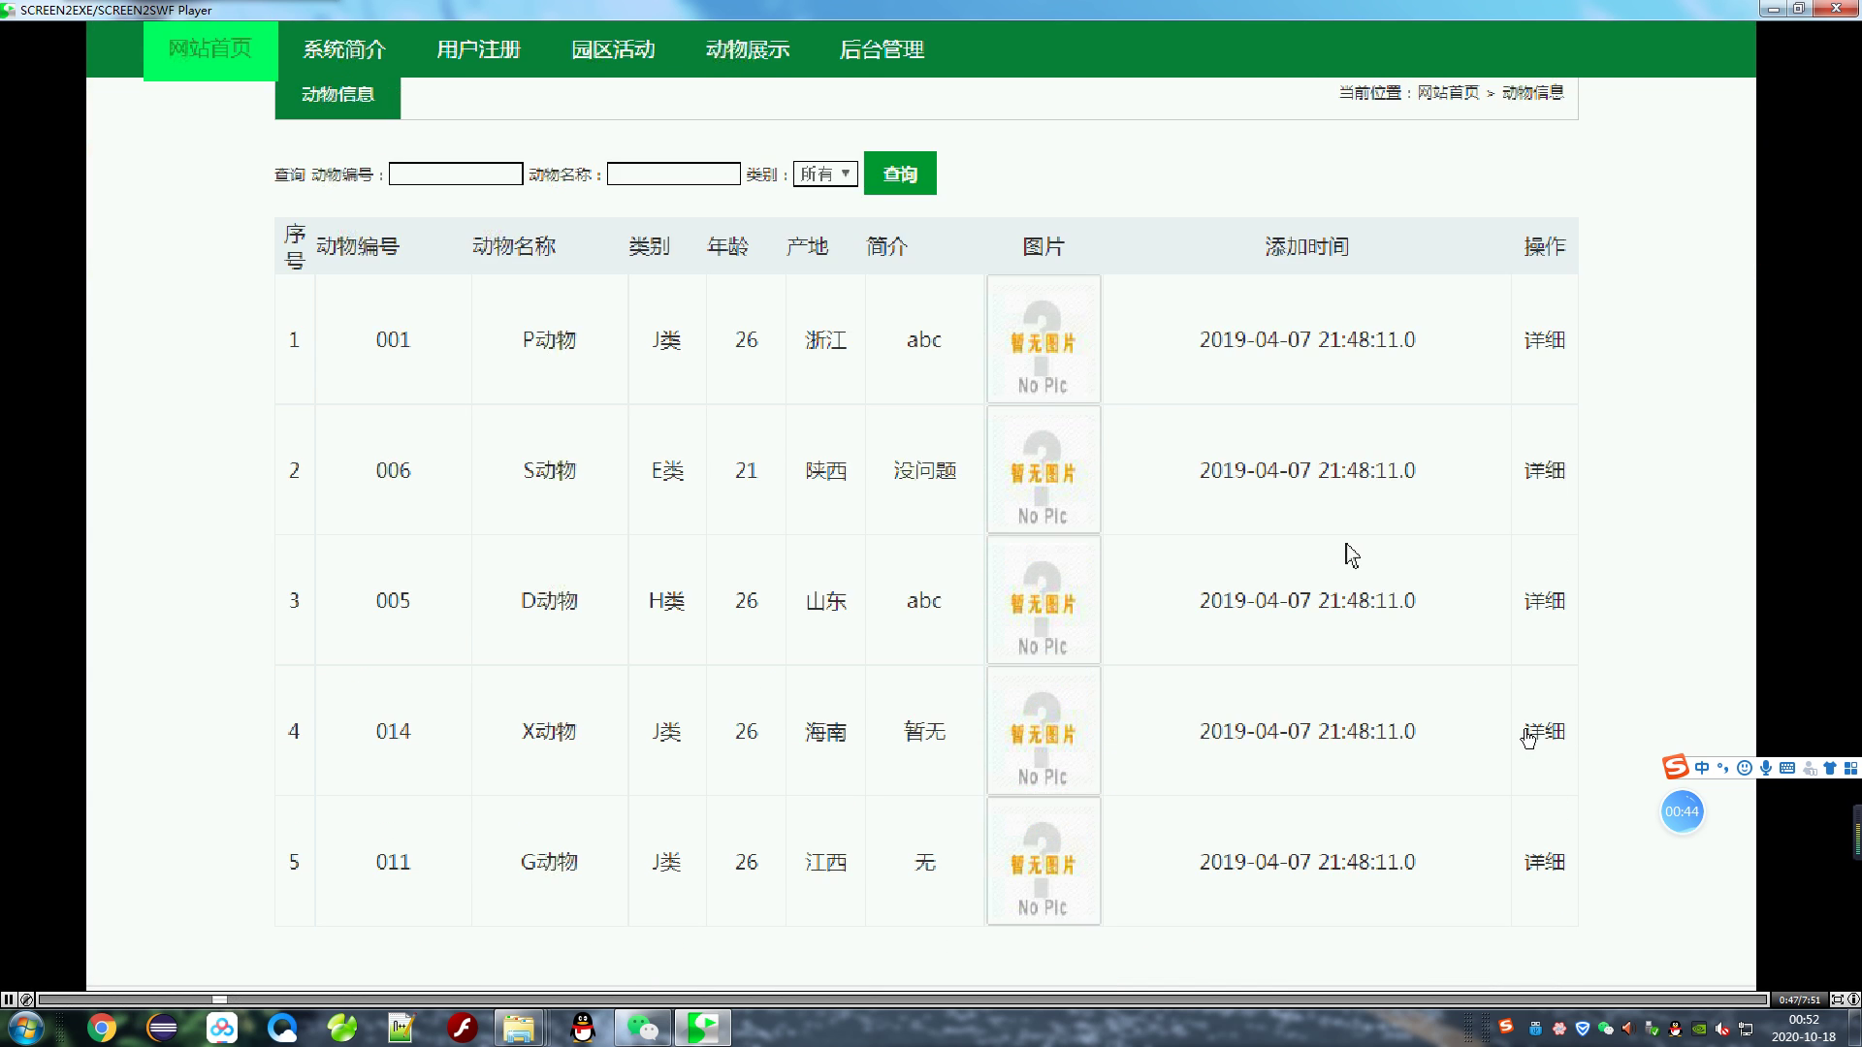The image size is (1862, 1047).
Task: Click the playback seek slider handle
Action: (219, 999)
